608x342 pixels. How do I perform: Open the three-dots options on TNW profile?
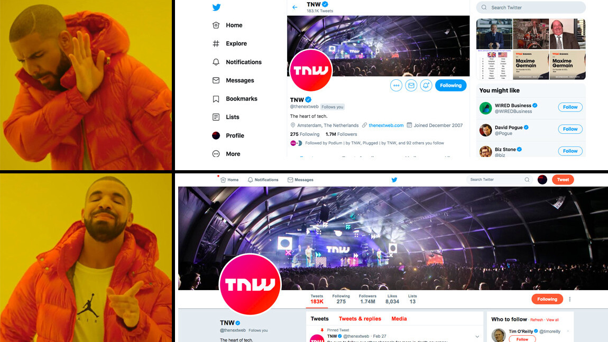click(396, 85)
